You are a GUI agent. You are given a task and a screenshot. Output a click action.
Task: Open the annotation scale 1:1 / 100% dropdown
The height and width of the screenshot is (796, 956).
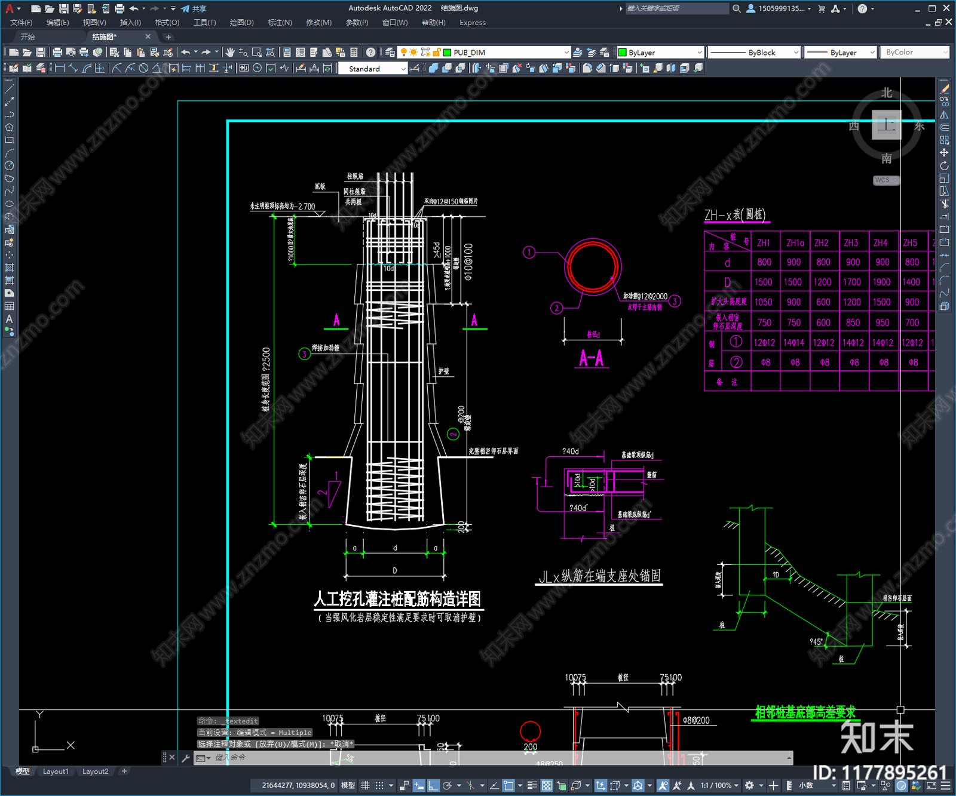tap(719, 785)
